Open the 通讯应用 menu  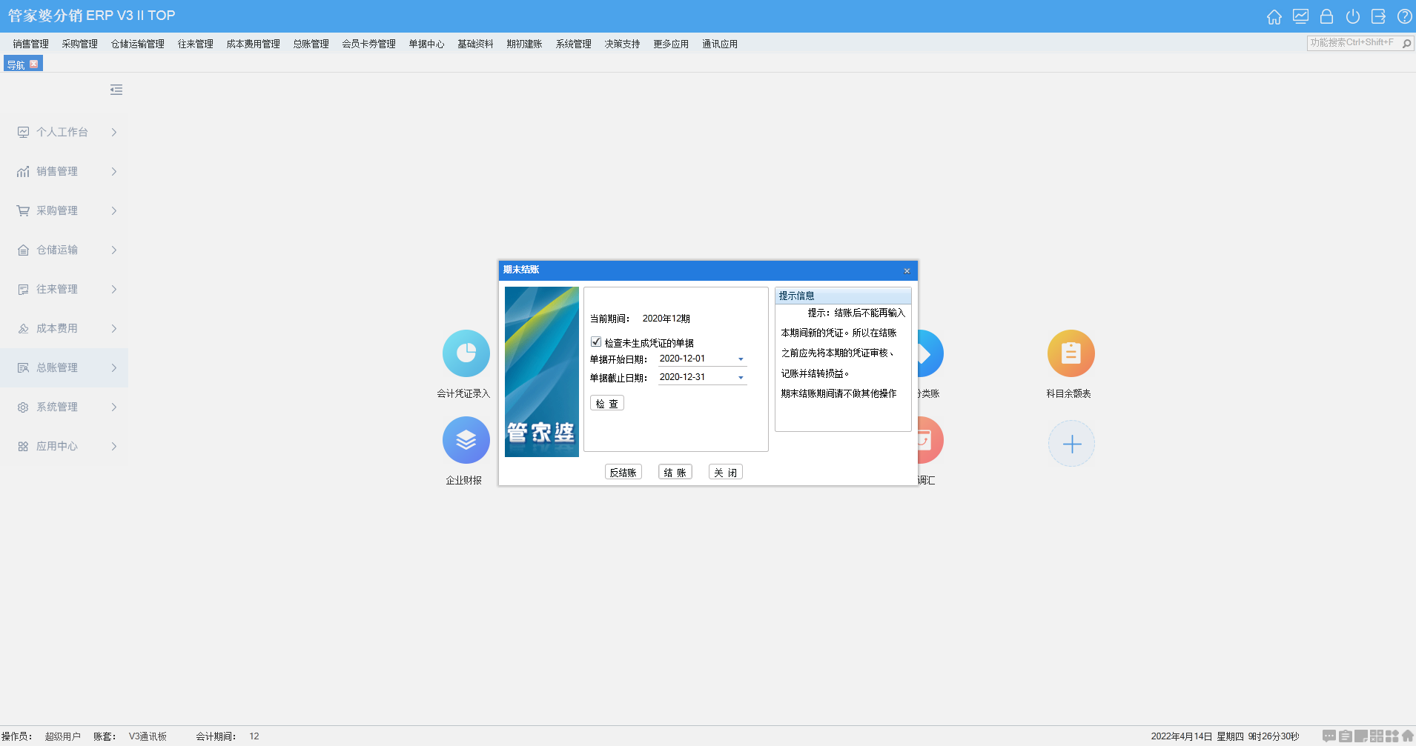tap(721, 44)
